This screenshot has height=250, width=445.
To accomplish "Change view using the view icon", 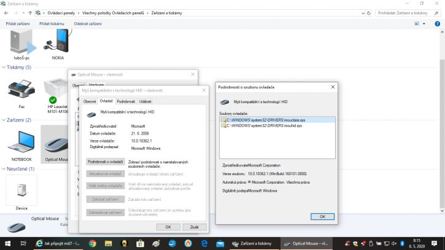I will pos(417,24).
